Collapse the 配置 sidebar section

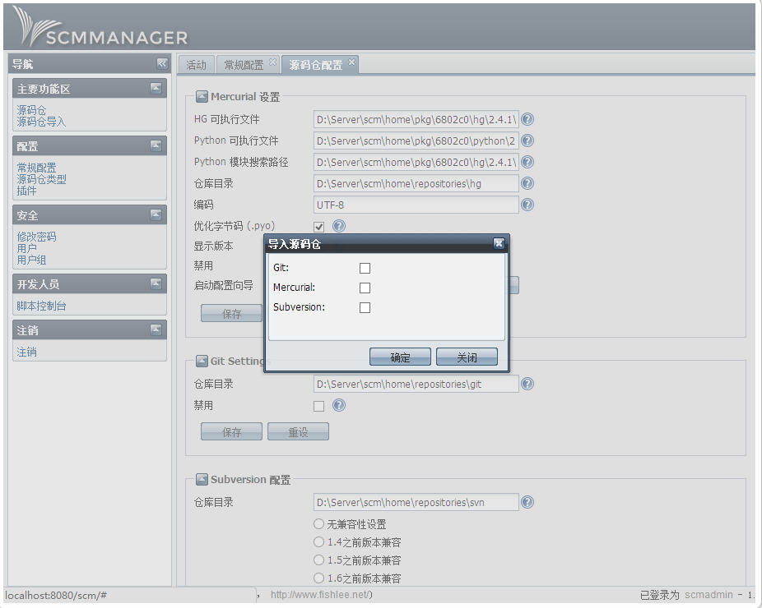point(156,145)
